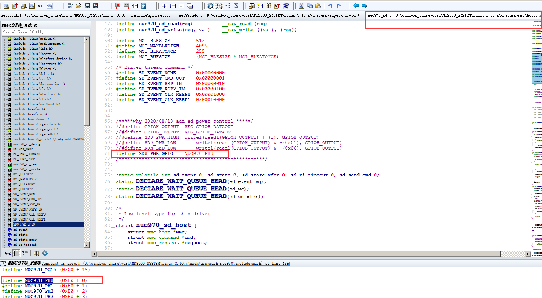542x298 pixels.
Task: Click the nuc970_sd.c symbol window title
Action: point(19,25)
